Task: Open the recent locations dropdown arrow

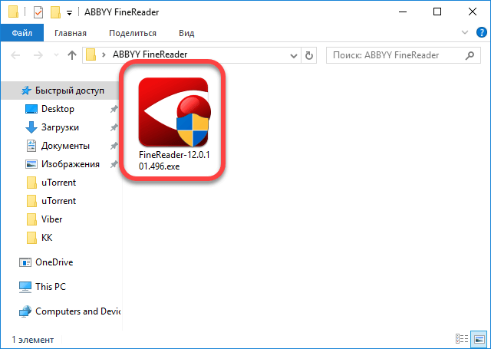Action: [x=56, y=55]
